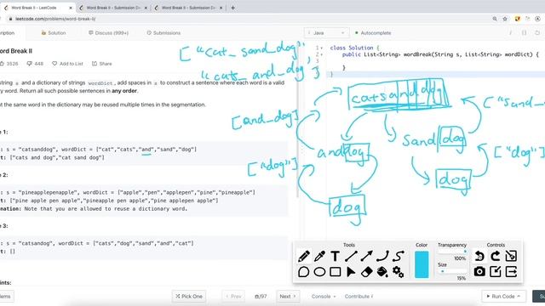The width and height of the screenshot is (545, 306).
Task: Open the Discuss (999+) tab
Action: click(108, 33)
